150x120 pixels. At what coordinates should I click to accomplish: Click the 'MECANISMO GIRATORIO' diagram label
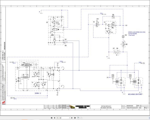(135, 94)
